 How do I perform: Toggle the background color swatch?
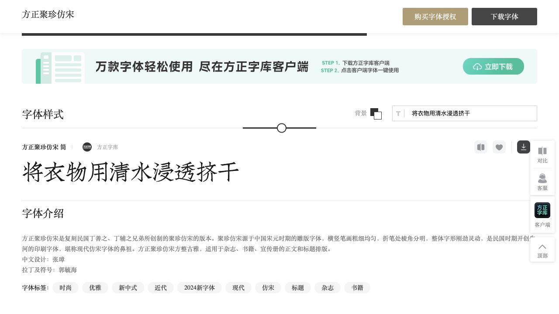point(376,113)
